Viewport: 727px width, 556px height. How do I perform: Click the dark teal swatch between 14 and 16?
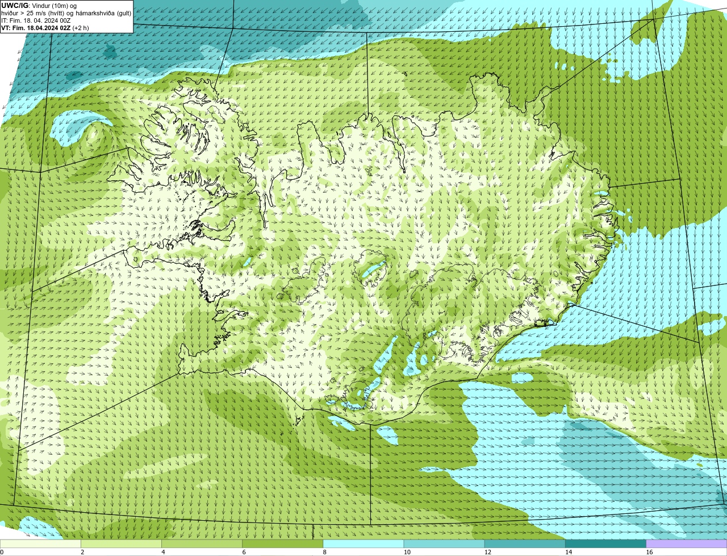606,544
